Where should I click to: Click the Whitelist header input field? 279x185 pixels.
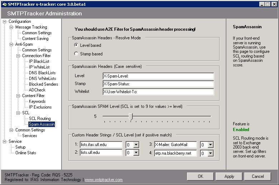pyautogui.click(x=158, y=92)
